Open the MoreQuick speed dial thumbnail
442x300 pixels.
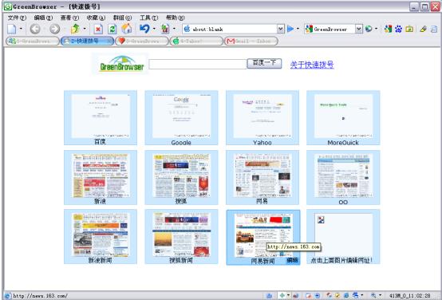tap(343, 117)
